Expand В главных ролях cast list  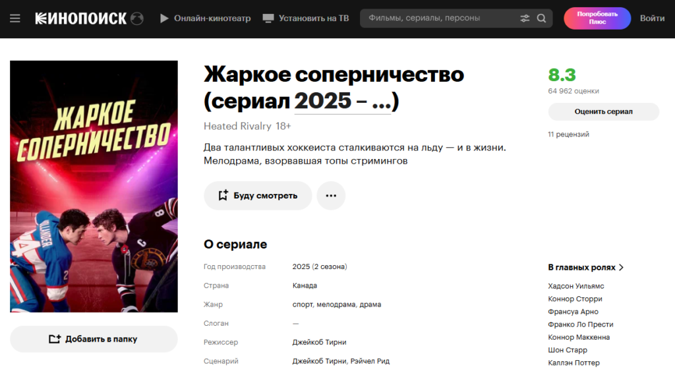tap(585, 267)
